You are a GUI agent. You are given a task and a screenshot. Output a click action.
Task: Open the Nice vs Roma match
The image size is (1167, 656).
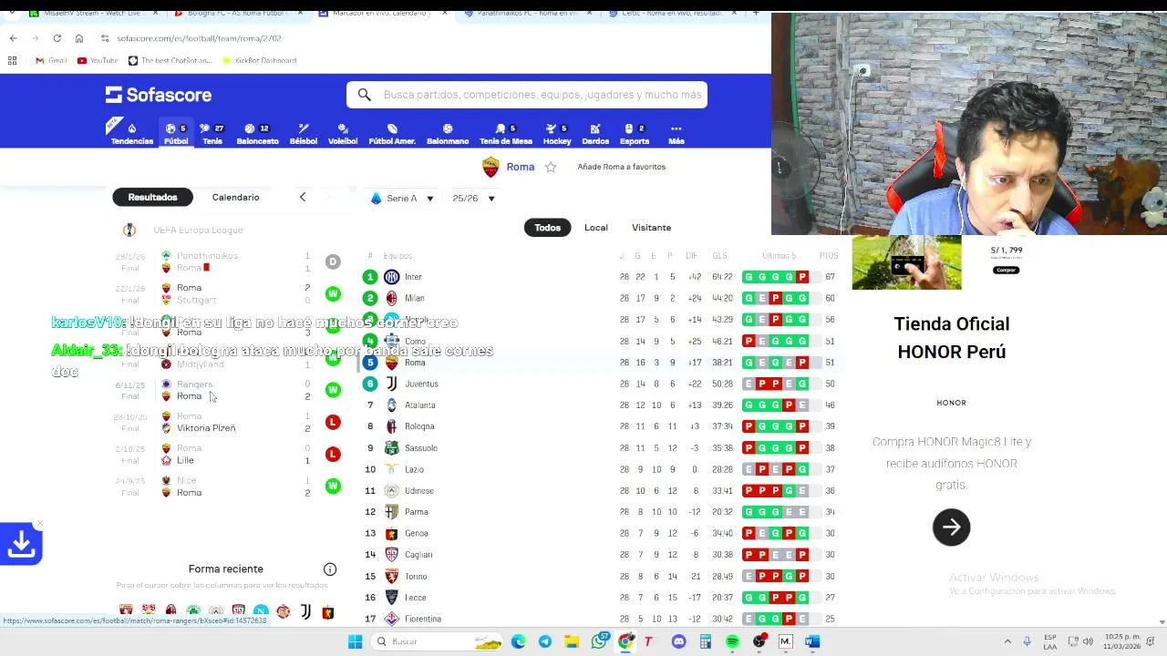[228, 487]
